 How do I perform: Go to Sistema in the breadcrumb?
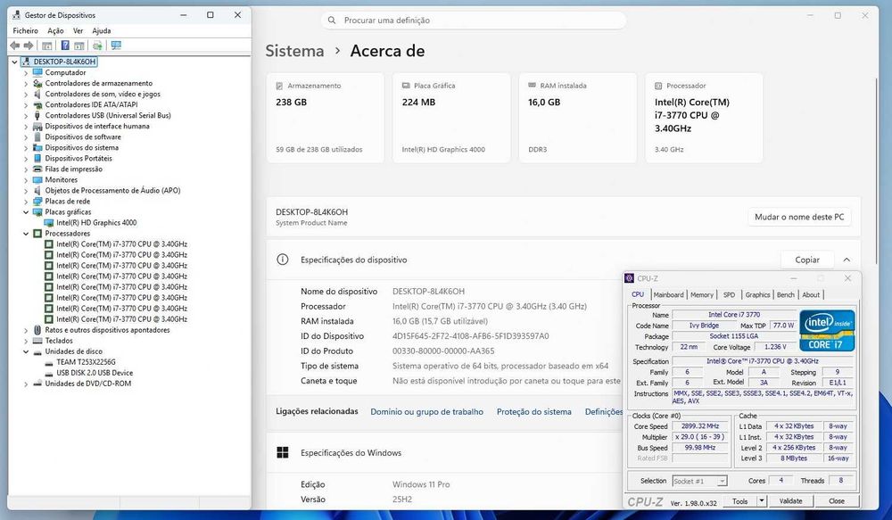[294, 51]
